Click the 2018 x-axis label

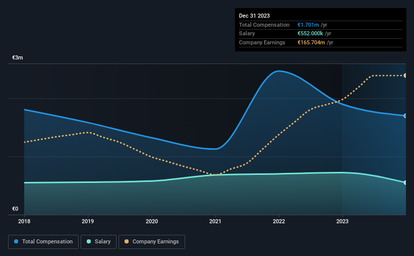pyautogui.click(x=24, y=221)
